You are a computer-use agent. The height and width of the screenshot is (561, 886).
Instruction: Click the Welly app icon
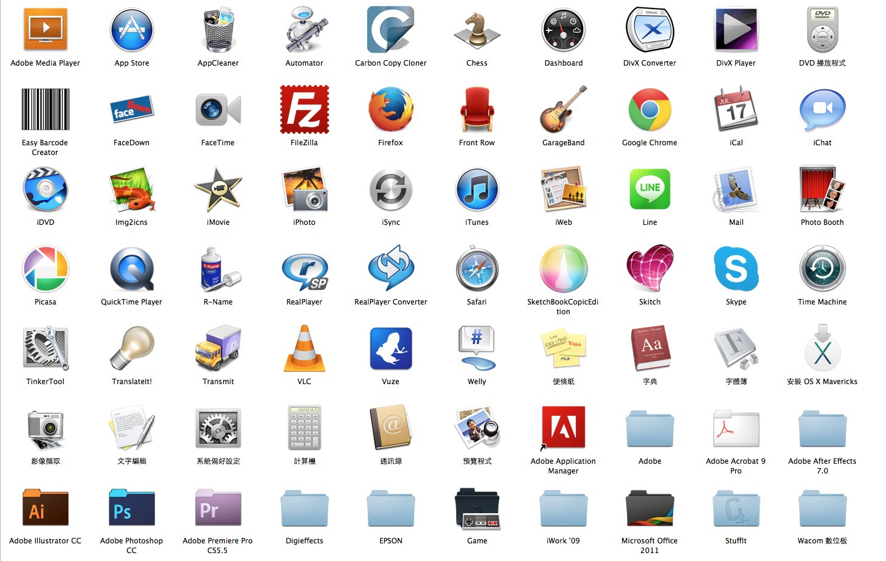coord(477,348)
